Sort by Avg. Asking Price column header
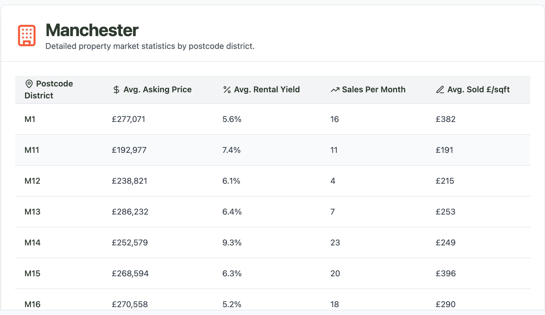Viewport: 545px width, 315px height. click(x=158, y=90)
